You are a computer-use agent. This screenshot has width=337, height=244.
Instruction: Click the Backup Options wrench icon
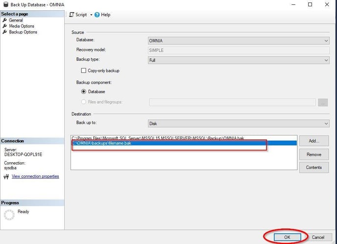(x=4, y=32)
